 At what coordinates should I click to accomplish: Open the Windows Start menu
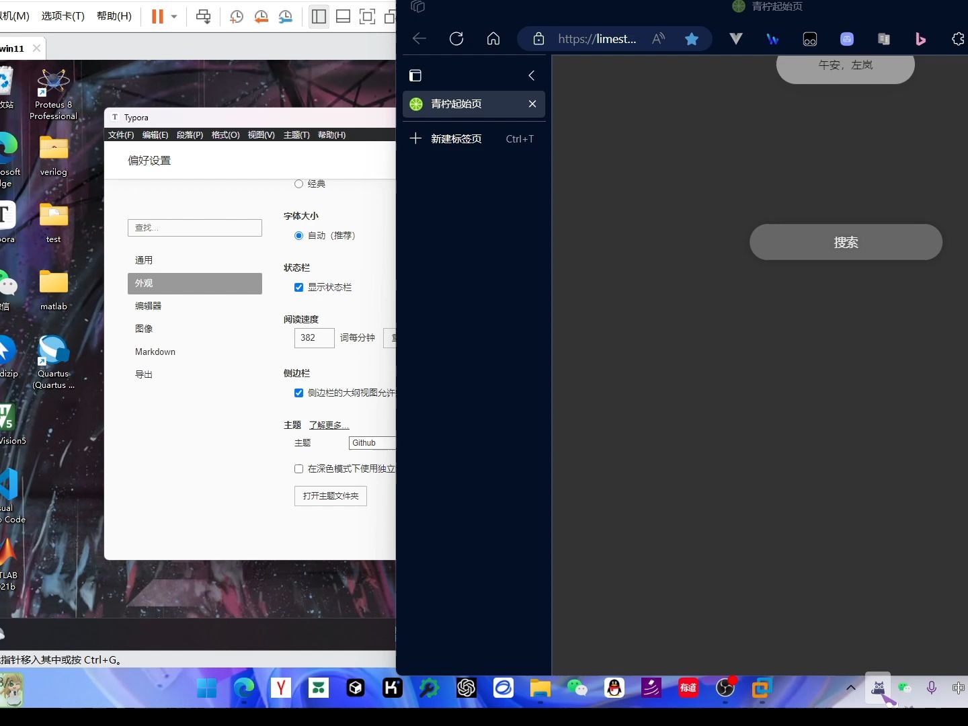(x=207, y=688)
